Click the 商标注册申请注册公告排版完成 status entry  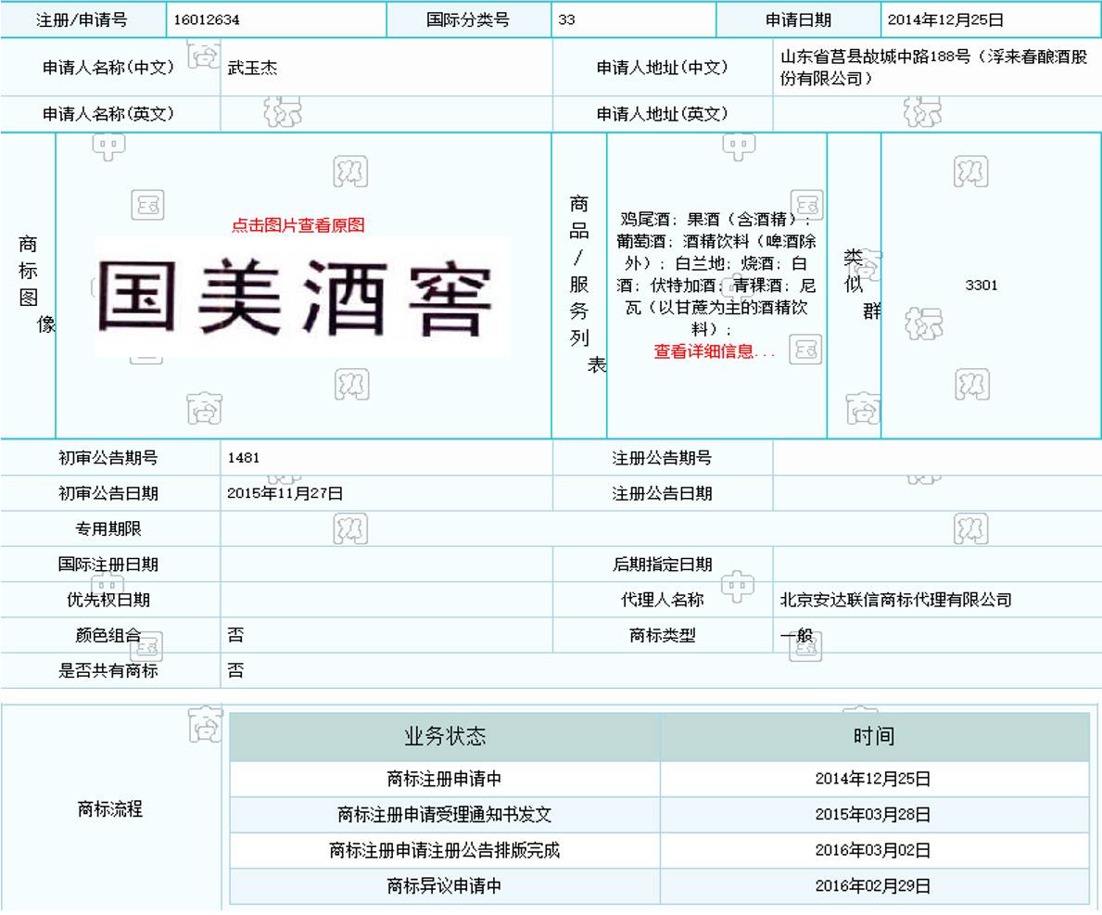[x=445, y=850]
